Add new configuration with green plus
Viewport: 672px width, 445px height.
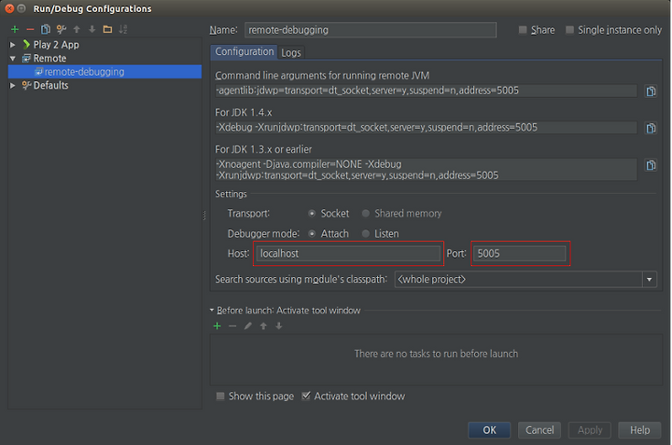pos(15,29)
